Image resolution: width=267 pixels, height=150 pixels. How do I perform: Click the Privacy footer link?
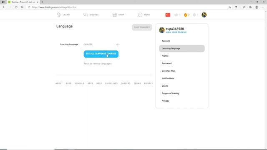[149, 83]
